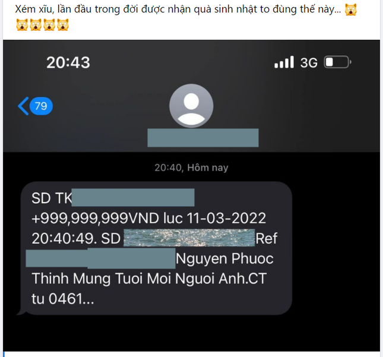383x357 pixels.
Task: Click the 3G network indicator
Action: 309,63
